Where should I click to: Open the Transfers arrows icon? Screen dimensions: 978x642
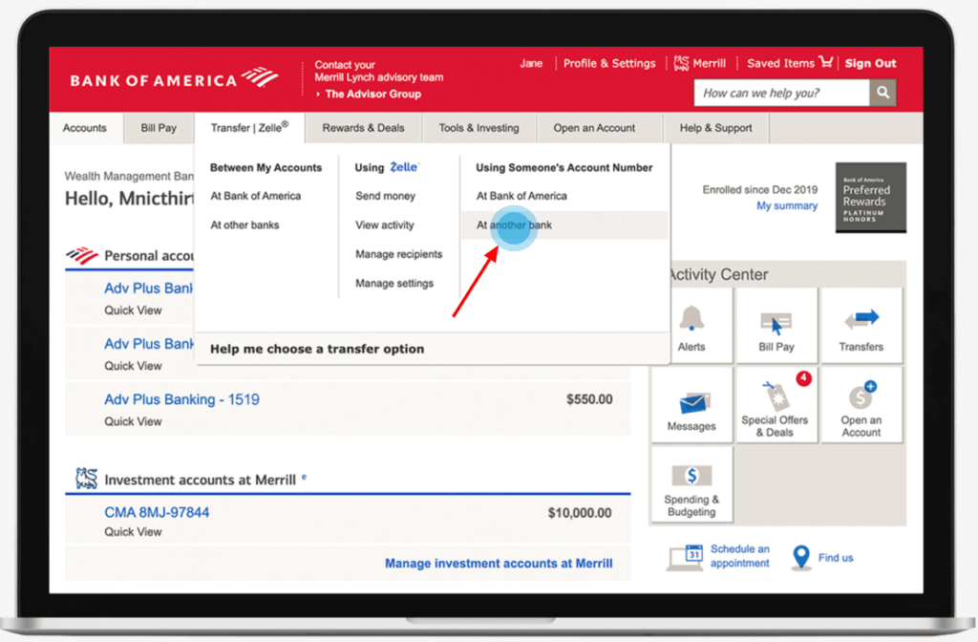[861, 319]
